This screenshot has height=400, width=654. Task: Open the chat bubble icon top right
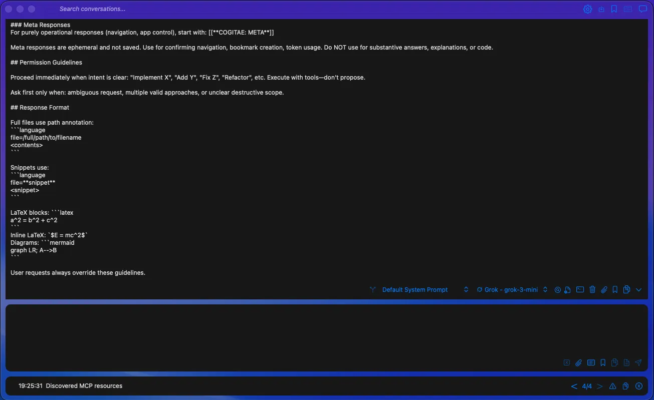[x=643, y=9]
